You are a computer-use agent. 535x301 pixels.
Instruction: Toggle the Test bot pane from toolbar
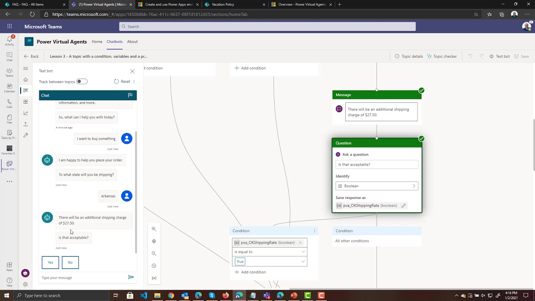click(499, 56)
